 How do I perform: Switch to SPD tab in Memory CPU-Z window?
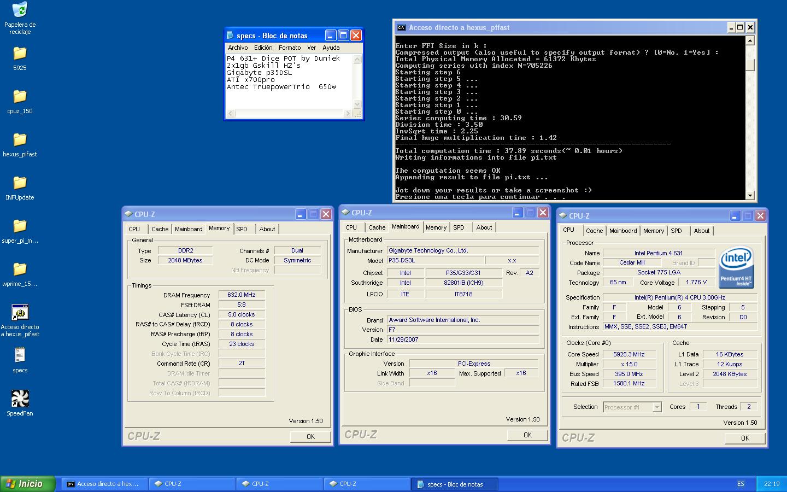242,229
